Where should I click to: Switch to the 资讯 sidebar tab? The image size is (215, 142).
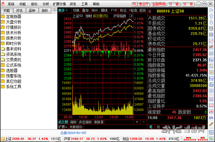pyautogui.click(x=19, y=10)
